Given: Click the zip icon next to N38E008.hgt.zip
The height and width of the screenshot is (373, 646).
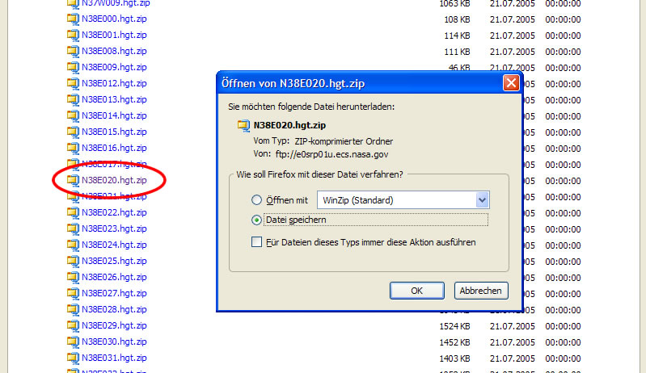Looking at the screenshot, I should click(73, 52).
